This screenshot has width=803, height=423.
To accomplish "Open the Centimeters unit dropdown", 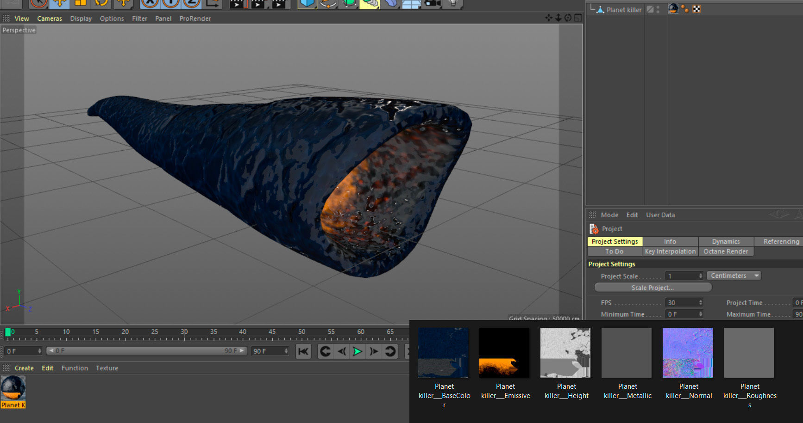I will [x=734, y=276].
